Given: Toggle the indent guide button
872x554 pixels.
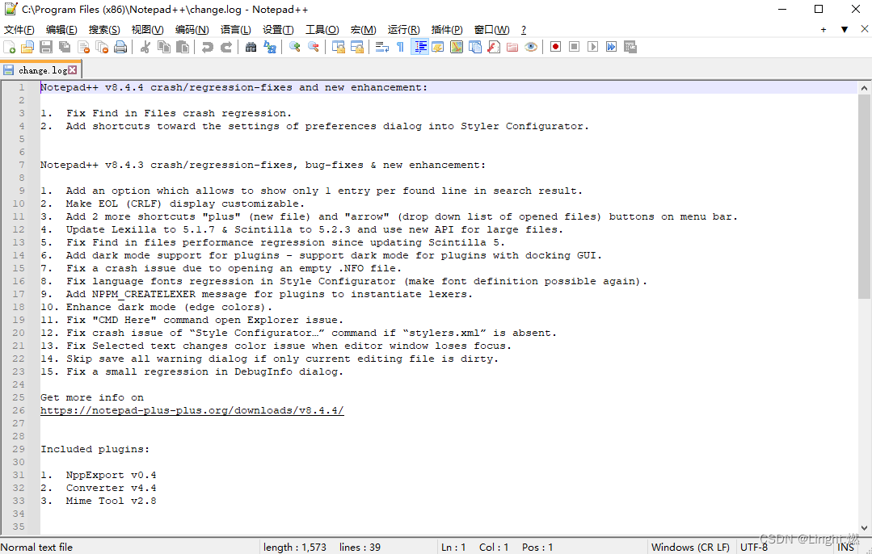Looking at the screenshot, I should point(419,47).
